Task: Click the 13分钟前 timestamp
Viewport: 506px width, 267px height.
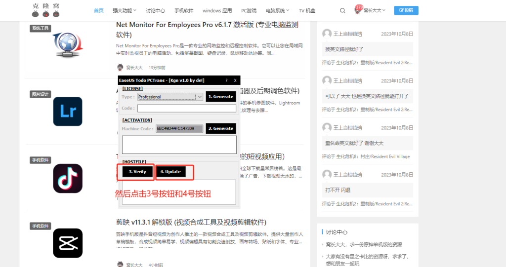Action: [x=157, y=68]
